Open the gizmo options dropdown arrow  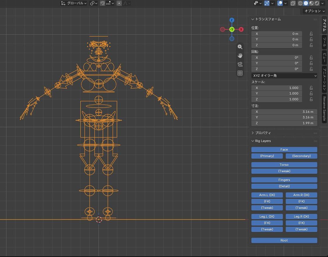pyautogui.click(x=272, y=3)
